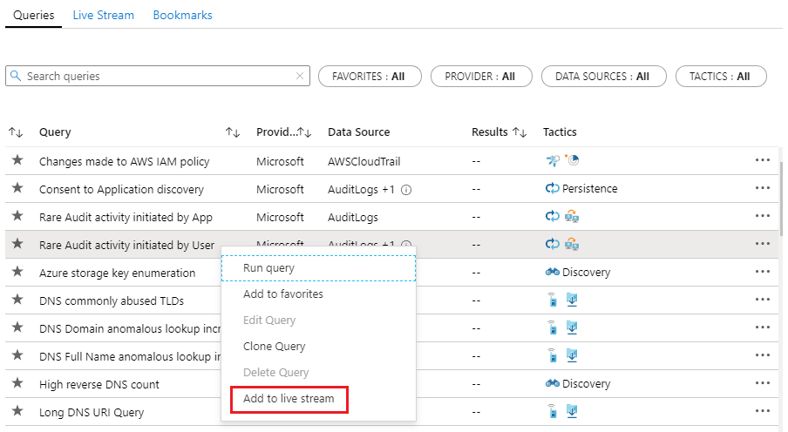Click the clear icon in the search box
Image resolution: width=788 pixels, height=432 pixels.
click(300, 77)
